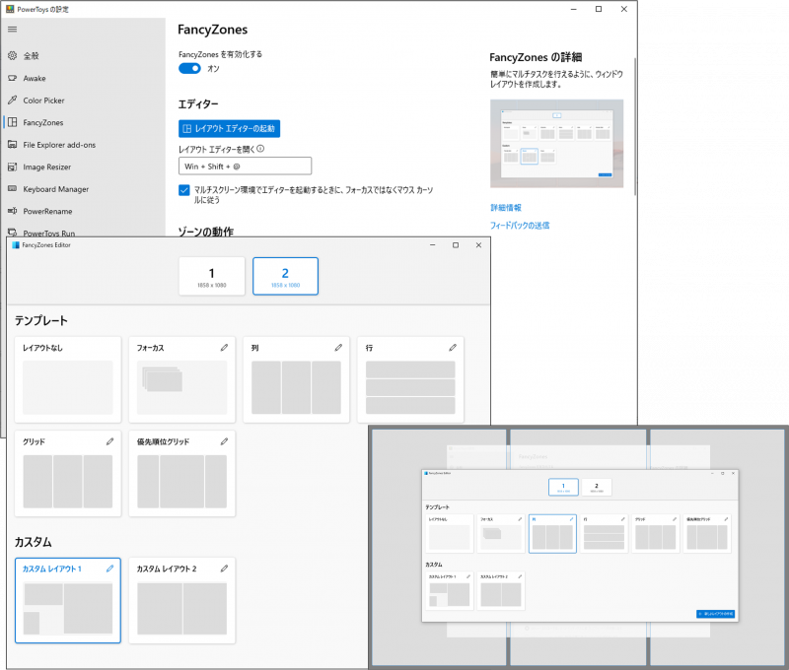
Task: Minimize the PowerToys settings window
Action: (x=574, y=9)
